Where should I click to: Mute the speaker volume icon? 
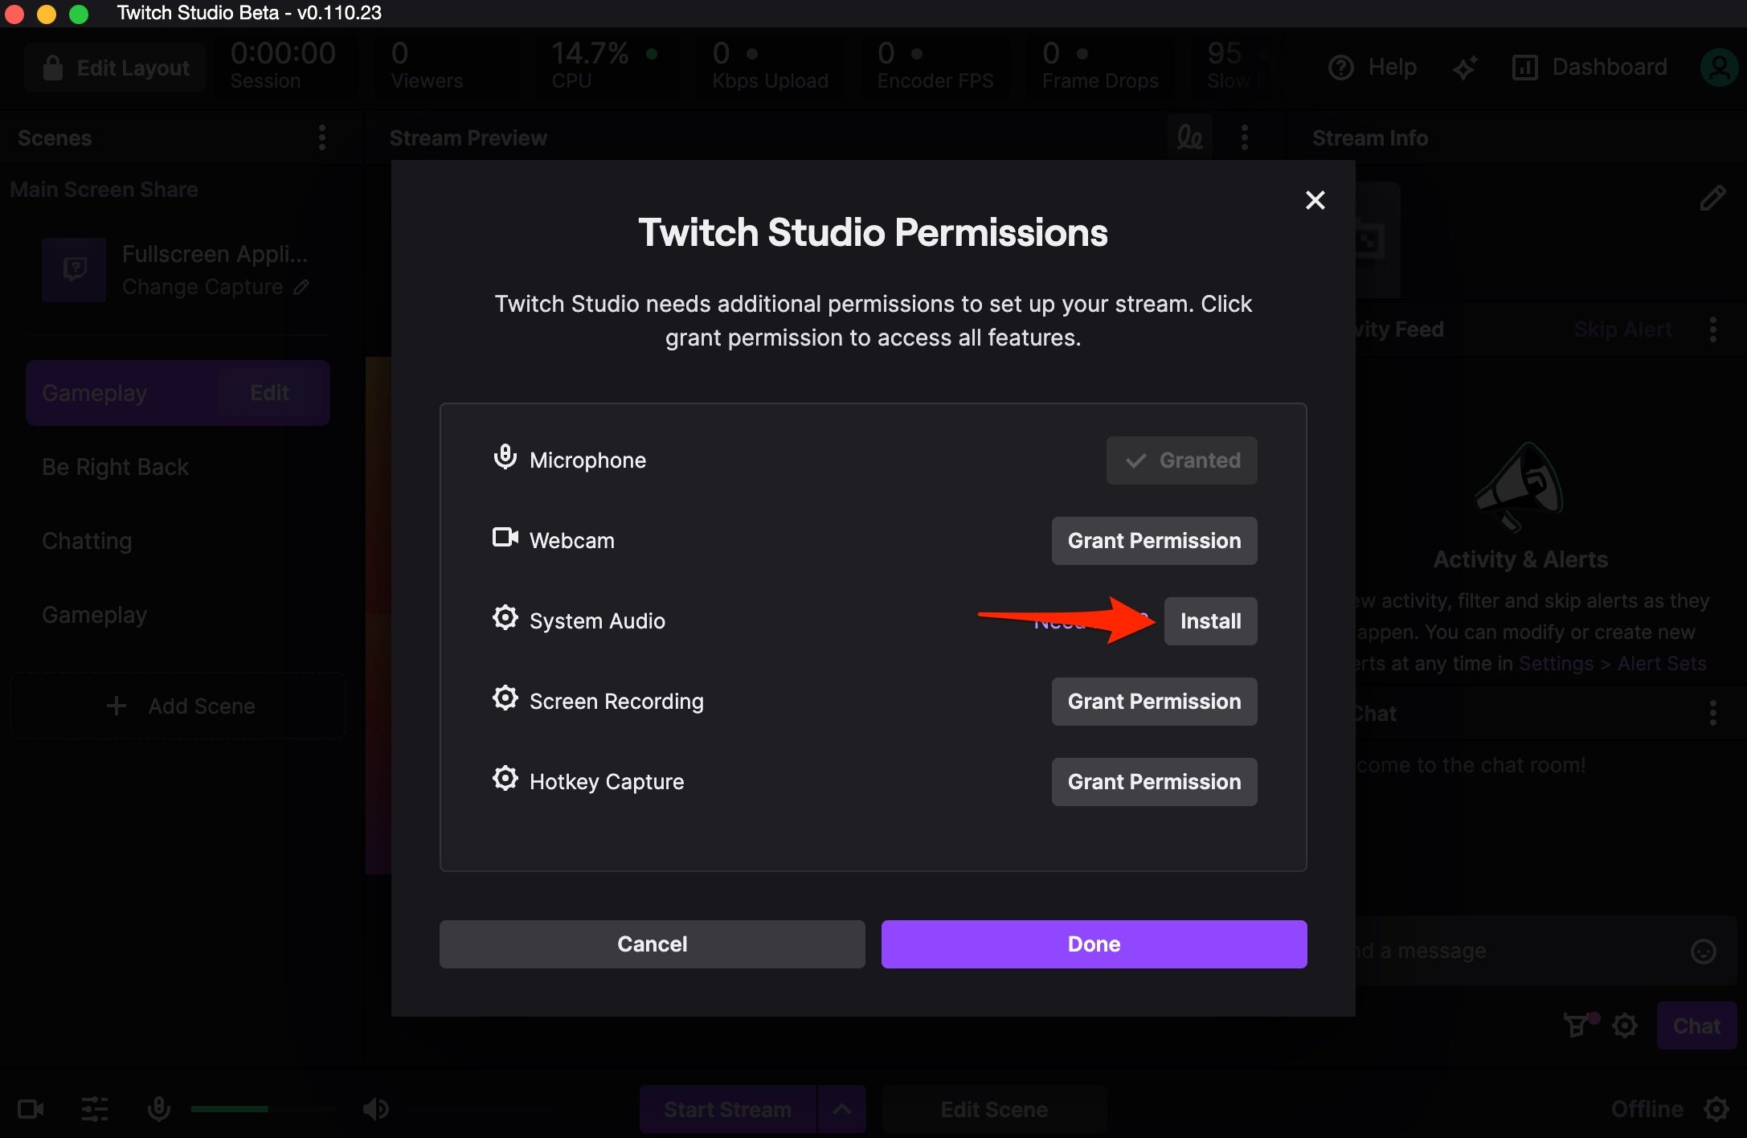pos(375,1110)
